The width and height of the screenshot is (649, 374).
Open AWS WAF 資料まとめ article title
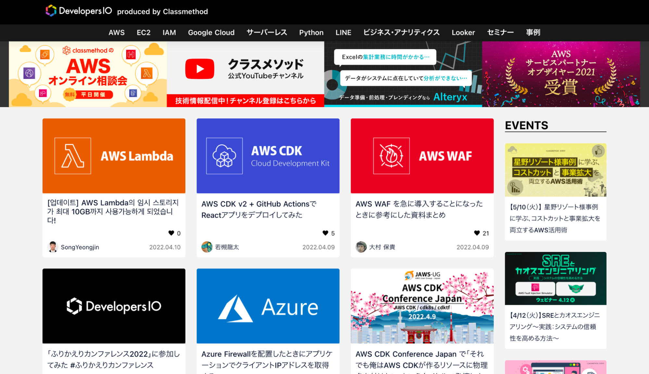coord(419,209)
